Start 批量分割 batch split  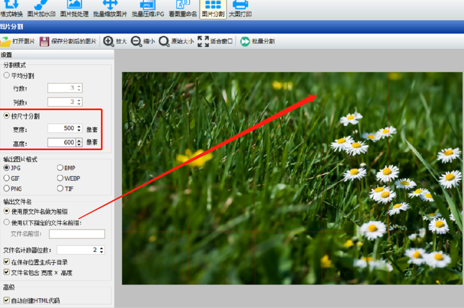(245, 41)
